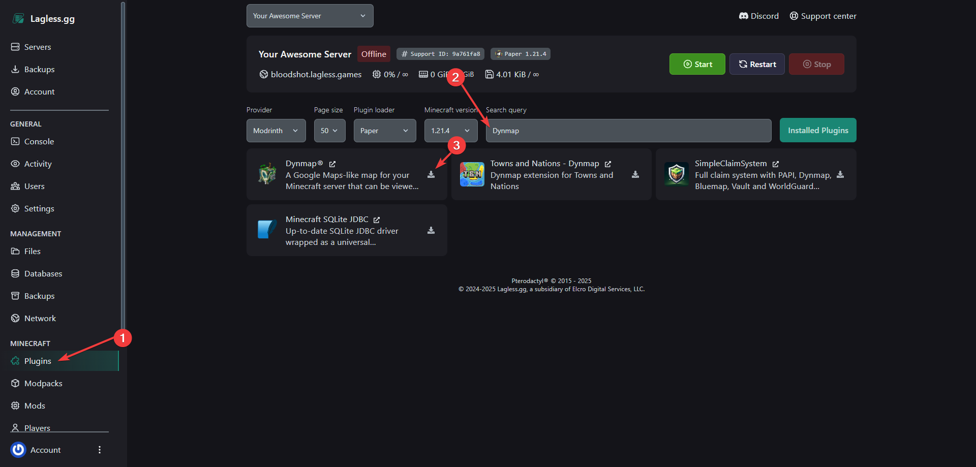Open Installed Plugins list

point(818,130)
